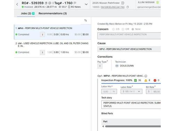Image resolution: width=175 pixels, height=131 pixels.
Task: Click the Cause field
Action: point(129,49)
